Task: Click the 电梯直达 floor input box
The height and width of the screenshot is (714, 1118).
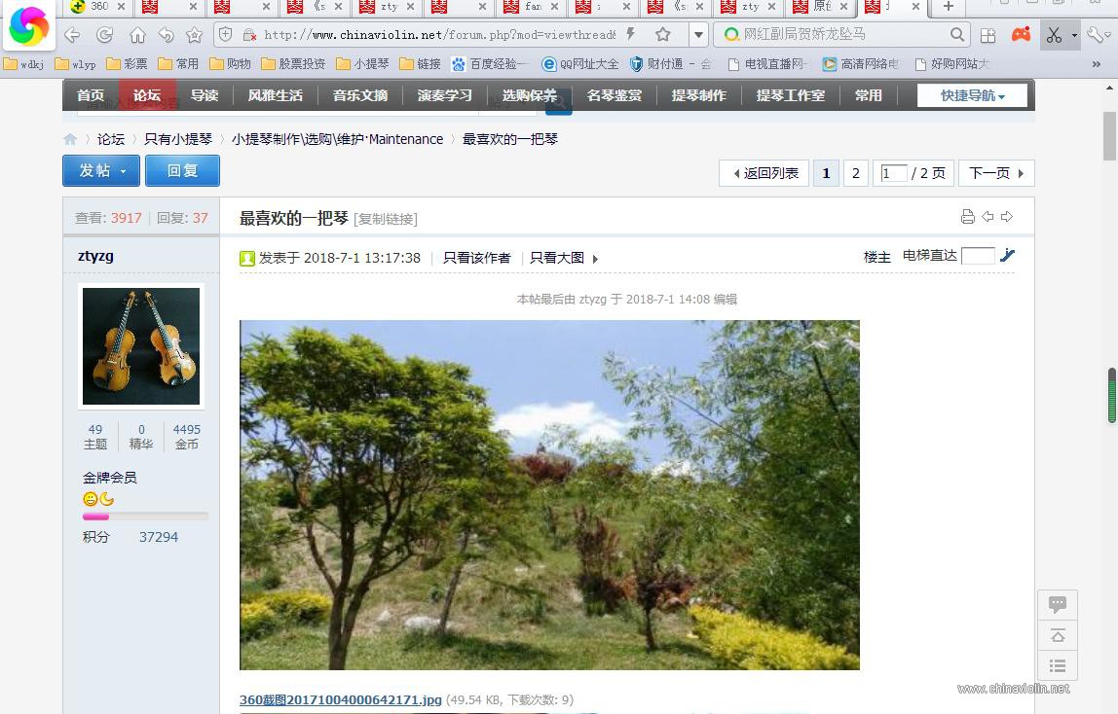Action: point(978,256)
